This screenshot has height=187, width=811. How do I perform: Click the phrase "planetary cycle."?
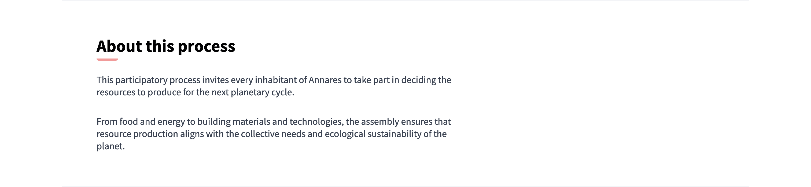[x=262, y=92]
